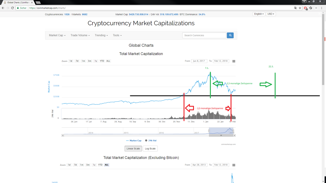Image resolution: width=326 pixels, height=183 pixels.
Task: Reload the page using refresh icon
Action: pos(12,8)
